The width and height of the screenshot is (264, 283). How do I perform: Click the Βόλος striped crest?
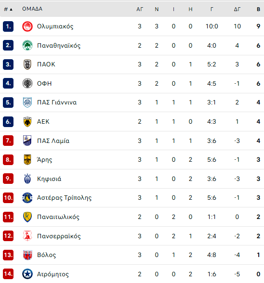(x=27, y=255)
